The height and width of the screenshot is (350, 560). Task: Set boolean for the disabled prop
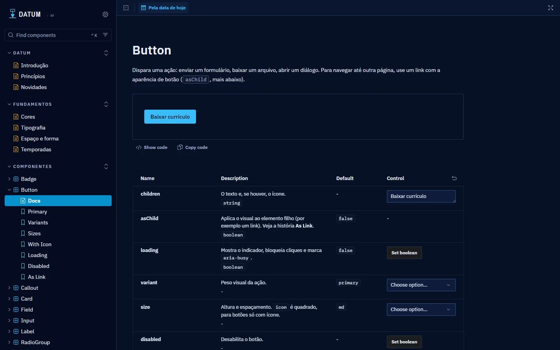pos(404,342)
